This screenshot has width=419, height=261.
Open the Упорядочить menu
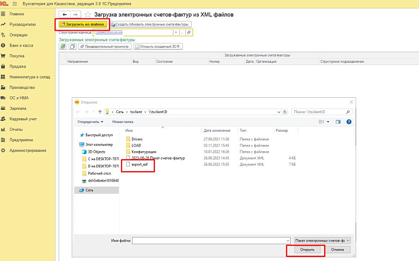90,121
